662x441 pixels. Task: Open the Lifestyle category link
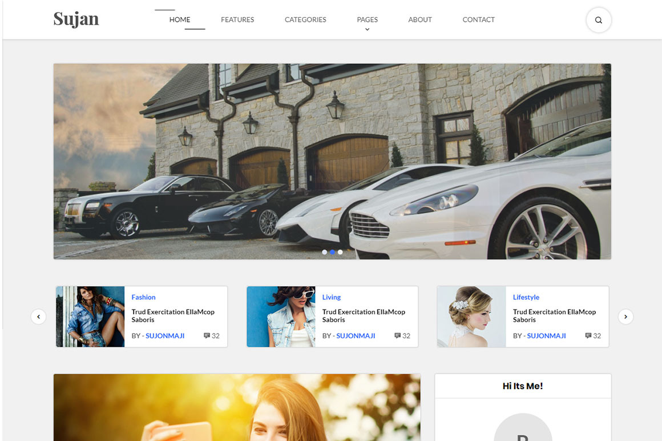click(526, 297)
